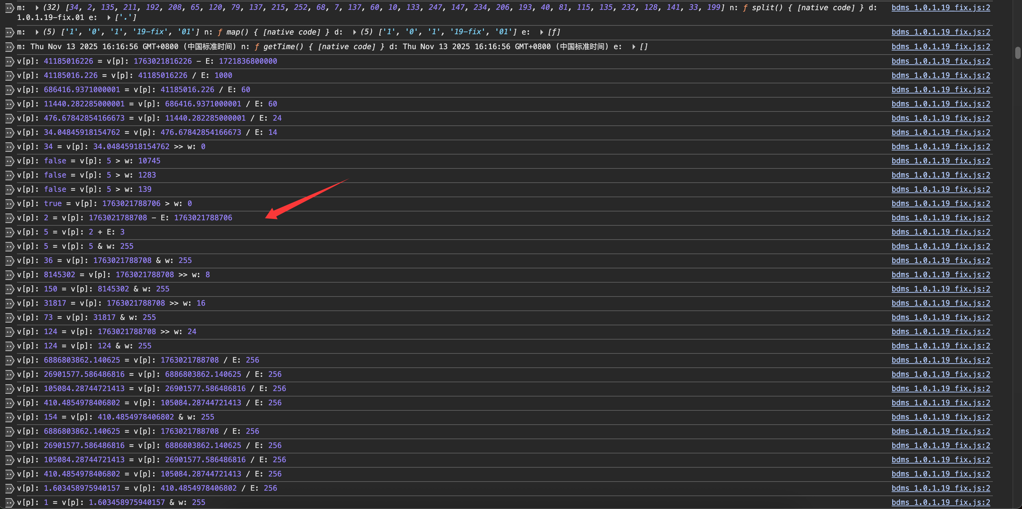
Task: Click logpoint icon beside getTime() row
Action: (x=9, y=47)
